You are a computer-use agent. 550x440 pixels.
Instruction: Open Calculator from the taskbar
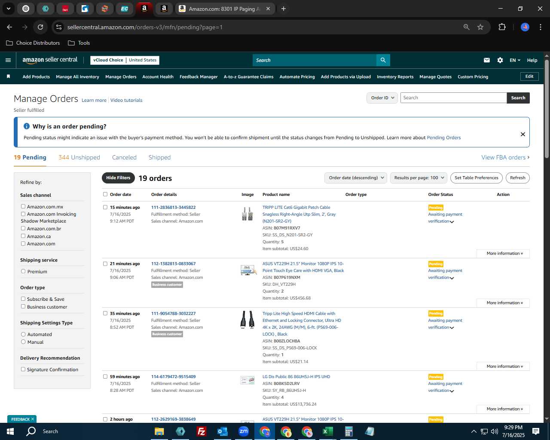(348, 431)
